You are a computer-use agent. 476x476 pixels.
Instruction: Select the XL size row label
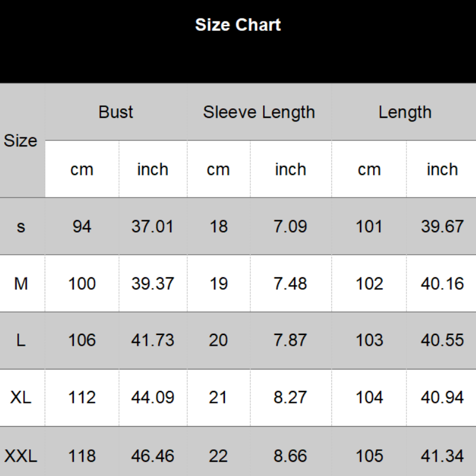pyautogui.click(x=21, y=397)
